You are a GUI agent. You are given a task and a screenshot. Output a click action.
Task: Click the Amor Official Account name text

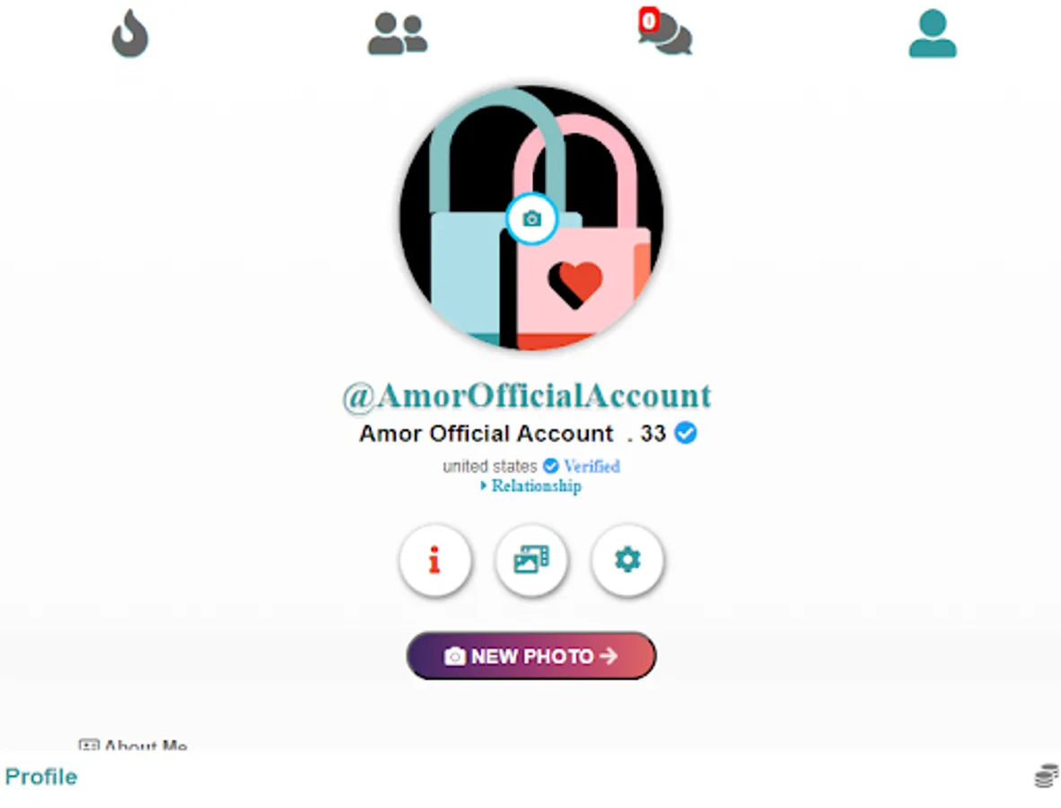coord(486,433)
